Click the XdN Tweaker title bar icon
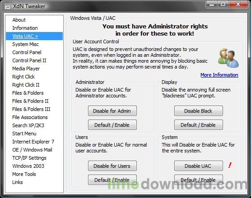Screen dimensions: 251x198 (x=7, y=7)
